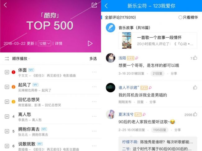Open the 多选 multi-select mode

[x=93, y=59]
